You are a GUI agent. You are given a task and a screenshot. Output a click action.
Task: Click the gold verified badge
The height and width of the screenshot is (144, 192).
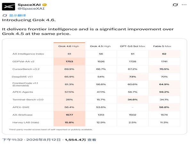pyautogui.click(x=44, y=5)
